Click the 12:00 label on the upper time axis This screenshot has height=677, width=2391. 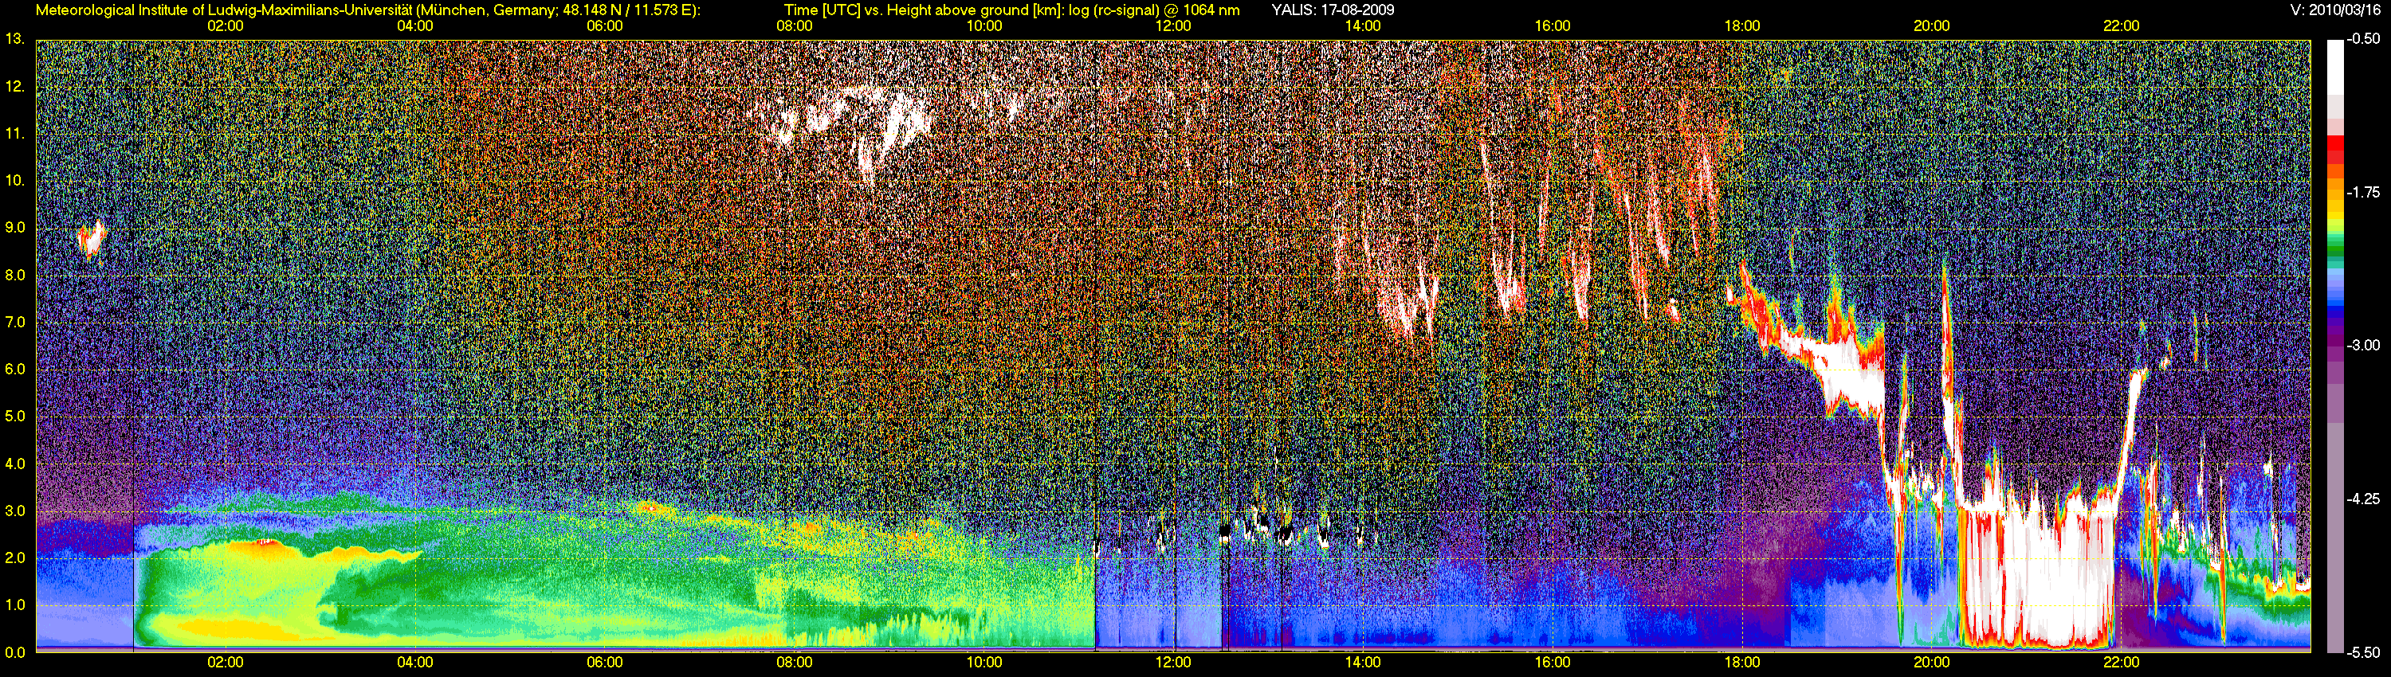click(x=1173, y=26)
